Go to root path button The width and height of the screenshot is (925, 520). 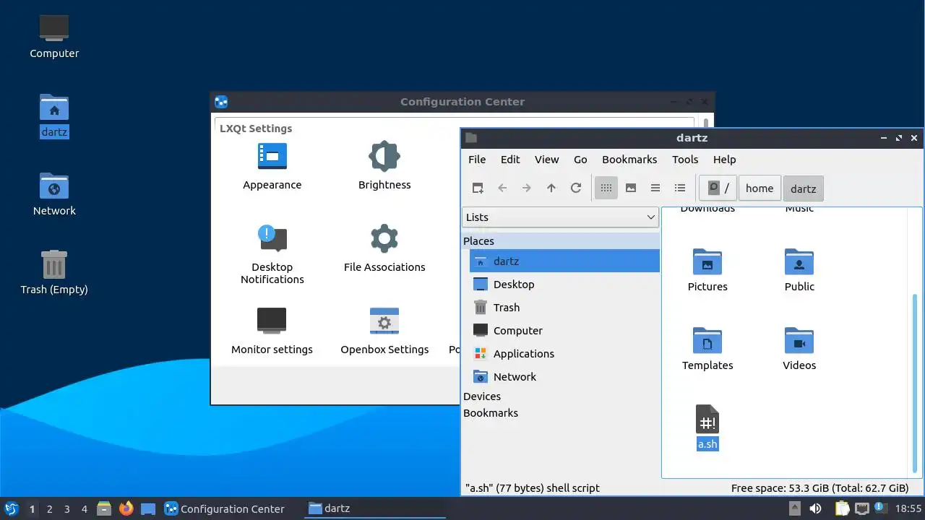(718, 188)
